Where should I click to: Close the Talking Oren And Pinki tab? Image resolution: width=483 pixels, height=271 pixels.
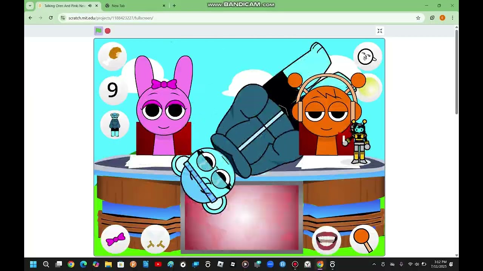coord(97,6)
